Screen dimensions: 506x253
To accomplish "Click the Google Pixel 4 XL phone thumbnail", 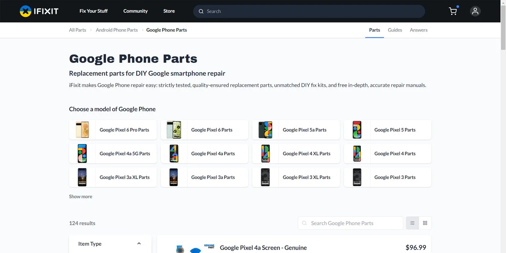I will [x=265, y=154].
